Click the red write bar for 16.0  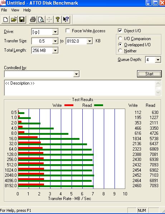28,137
